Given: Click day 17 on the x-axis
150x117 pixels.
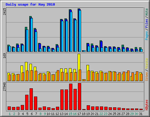Looking at the screenshot, I should coord(79,114).
